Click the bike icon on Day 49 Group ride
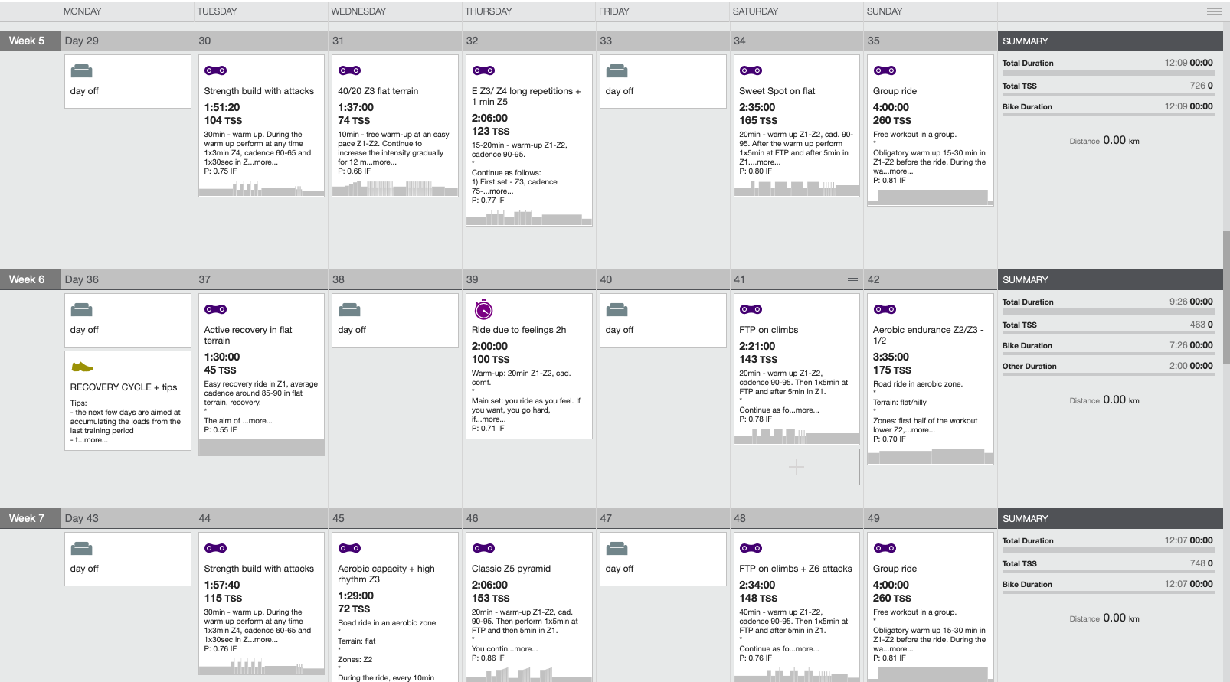The image size is (1230, 682). pyautogui.click(x=885, y=548)
